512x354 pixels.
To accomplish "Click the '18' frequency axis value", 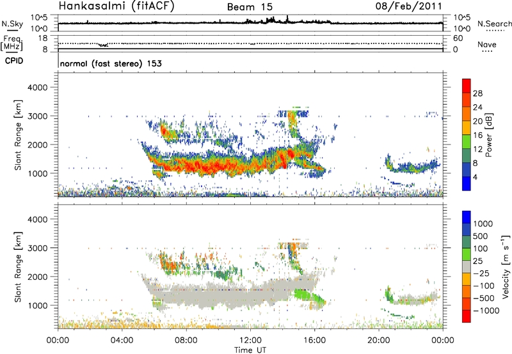I will [x=43, y=38].
